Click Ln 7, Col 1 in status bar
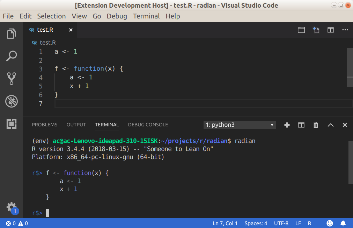The height and width of the screenshot is (228, 353). (x=225, y=223)
